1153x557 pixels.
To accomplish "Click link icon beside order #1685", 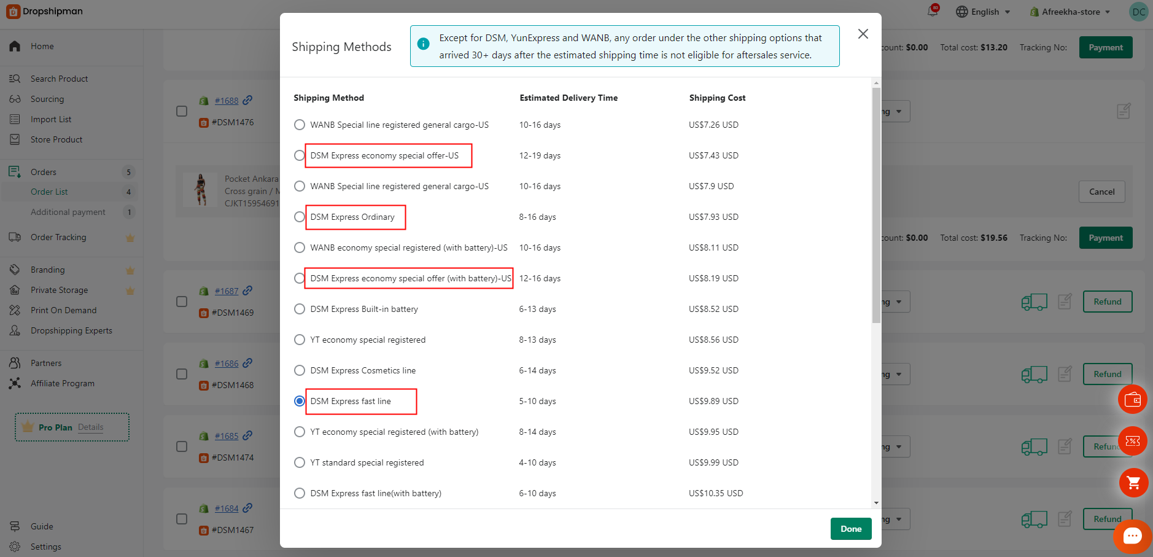I will coord(247,435).
